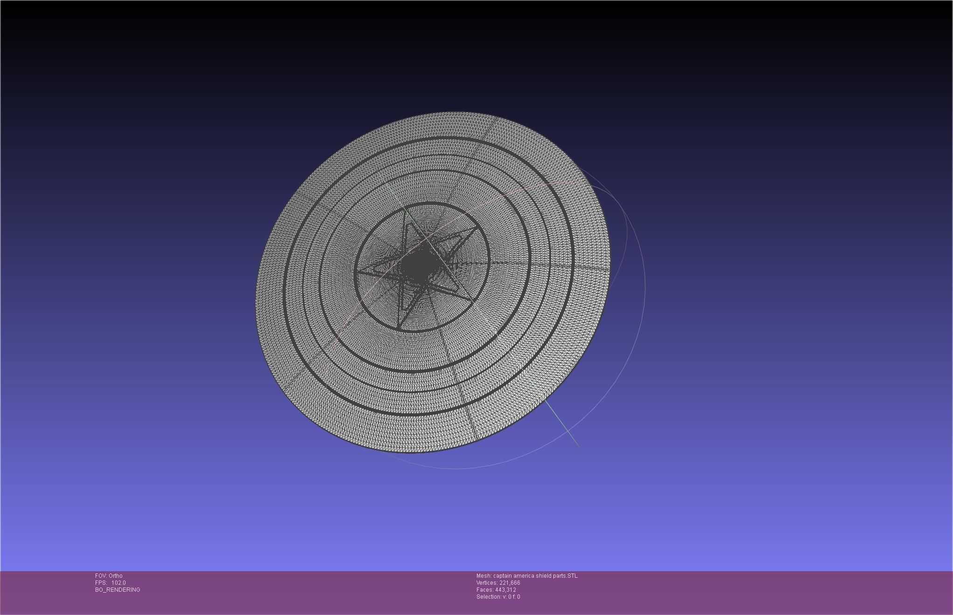Click the FPS readout in info bar
Image resolution: width=953 pixels, height=615 pixels.
[x=110, y=583]
